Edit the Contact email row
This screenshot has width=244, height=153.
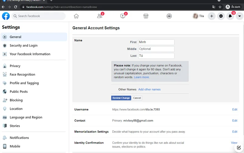(235, 121)
